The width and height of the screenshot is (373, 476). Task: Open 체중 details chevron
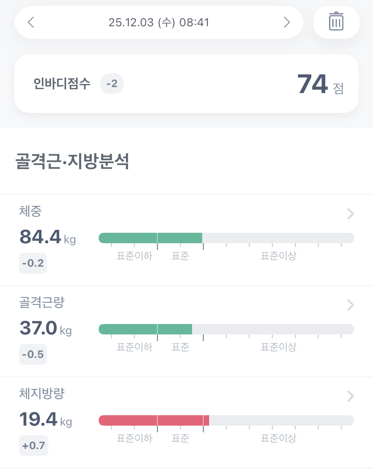pyautogui.click(x=350, y=214)
